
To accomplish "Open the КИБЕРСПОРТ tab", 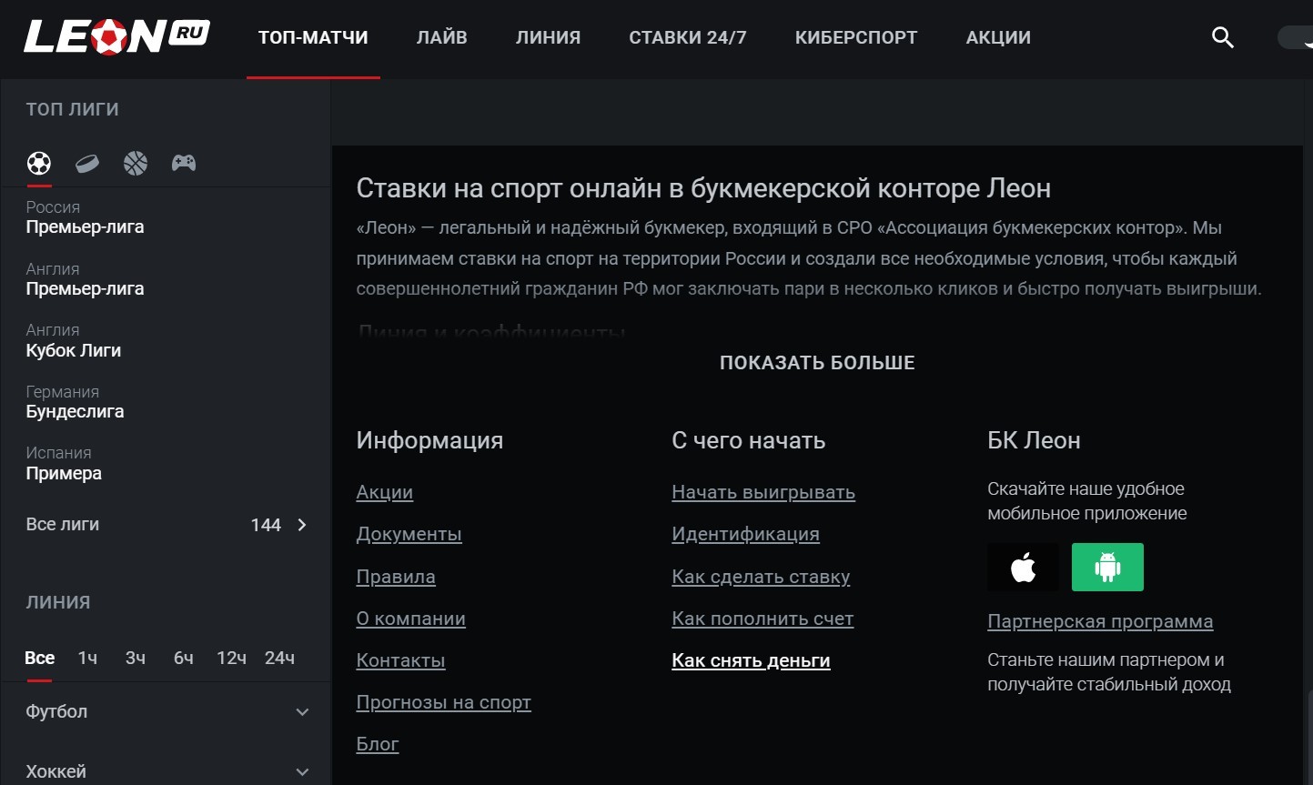I will pos(856,37).
